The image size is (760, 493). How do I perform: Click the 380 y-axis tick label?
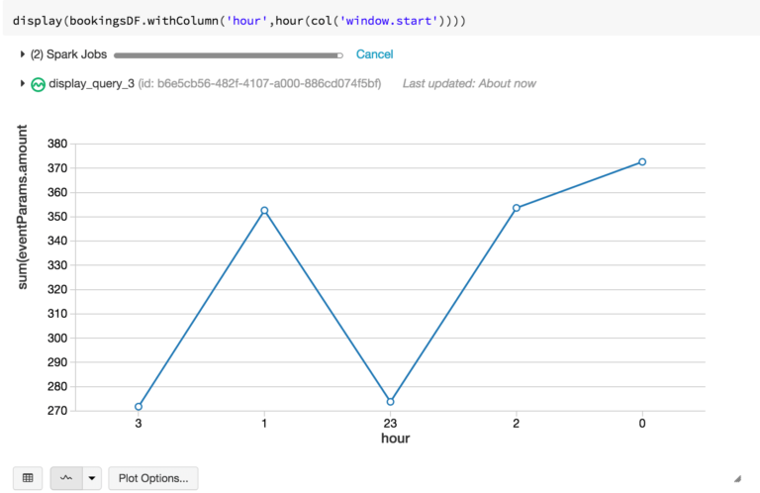[57, 144]
